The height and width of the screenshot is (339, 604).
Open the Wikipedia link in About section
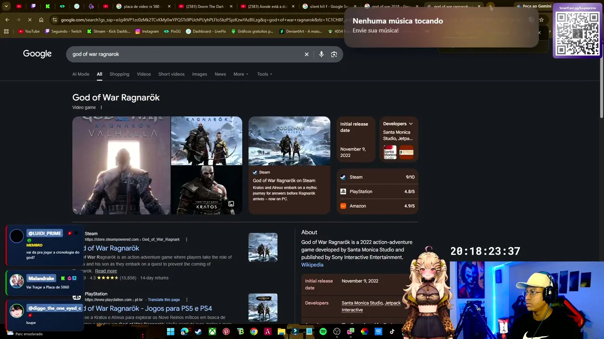tap(312, 265)
